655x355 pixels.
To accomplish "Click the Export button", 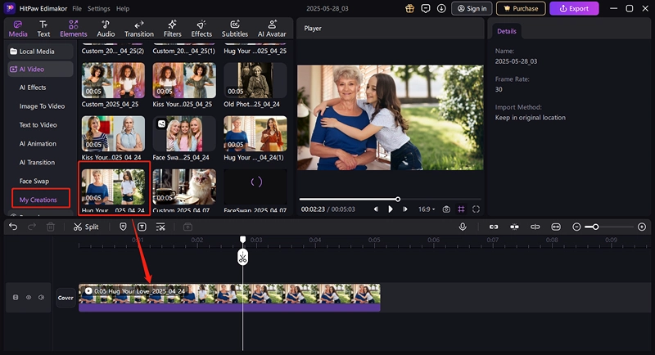I will tap(574, 8).
